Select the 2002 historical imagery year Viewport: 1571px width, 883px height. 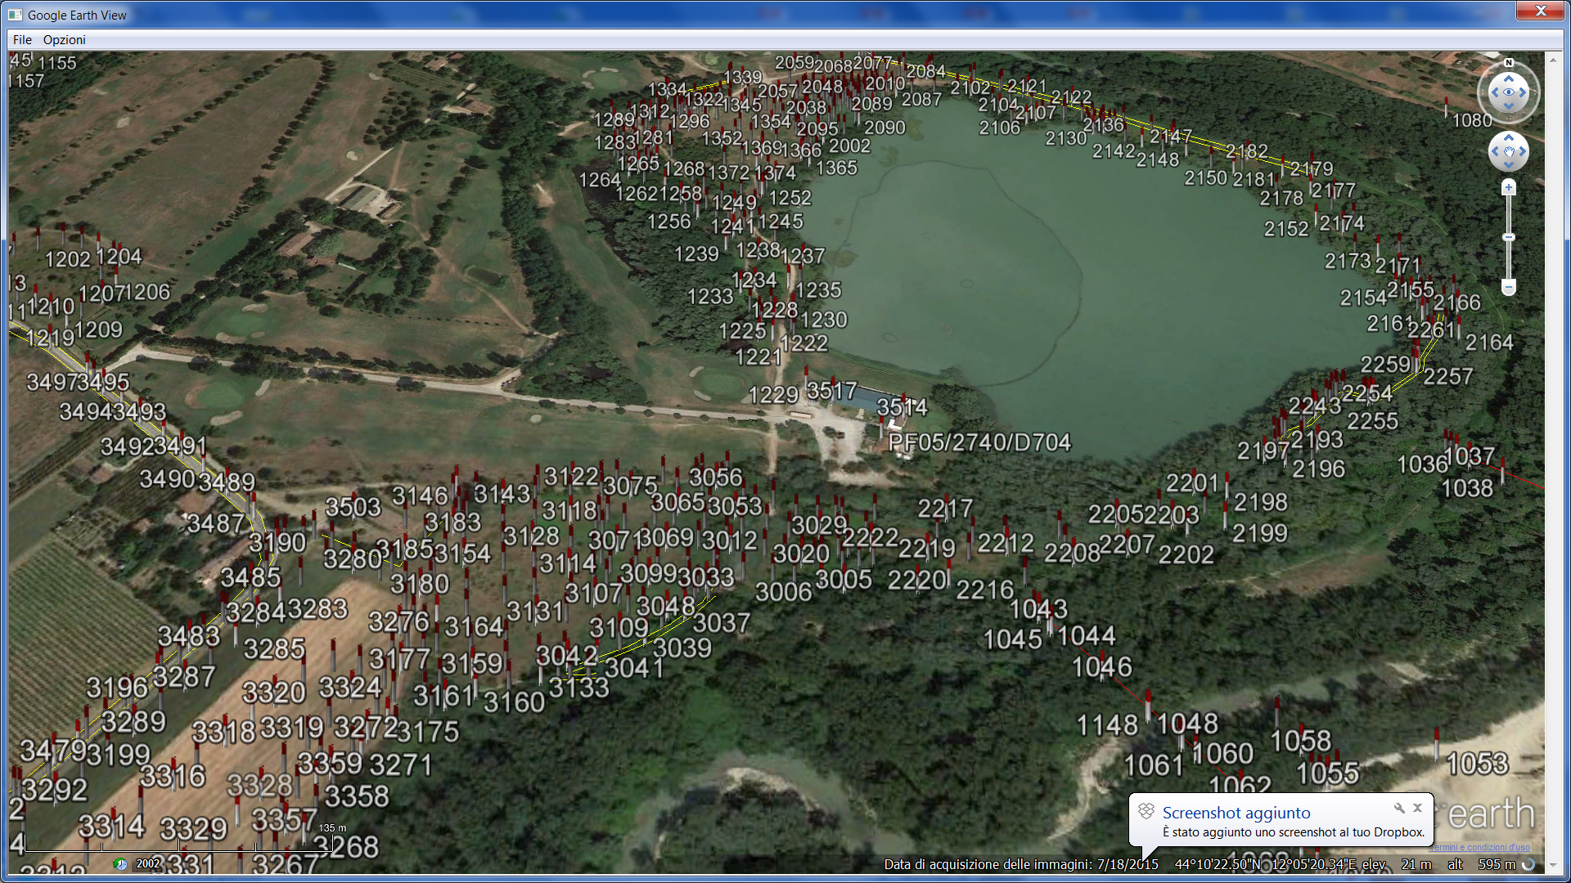click(x=148, y=863)
